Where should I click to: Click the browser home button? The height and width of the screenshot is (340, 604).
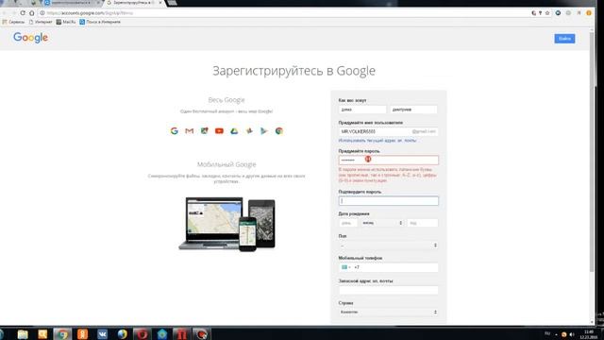(x=31, y=13)
